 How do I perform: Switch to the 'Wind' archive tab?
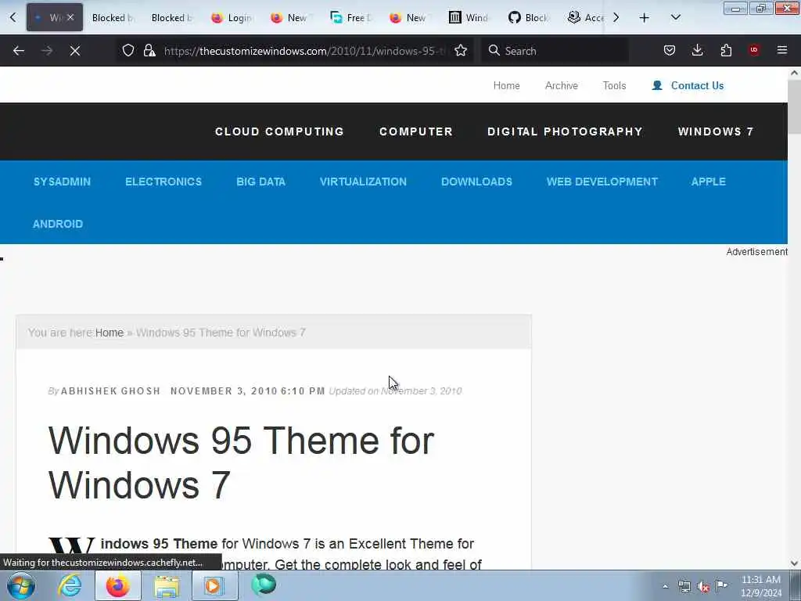coord(469,18)
